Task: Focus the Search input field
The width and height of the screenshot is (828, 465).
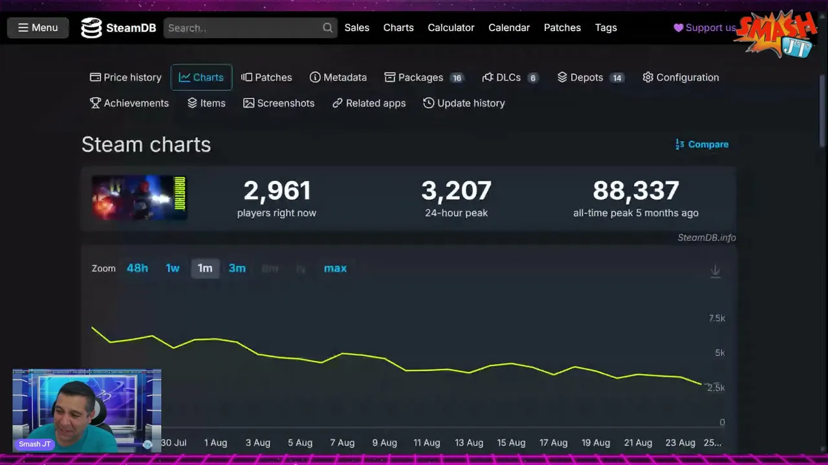Action: [250, 28]
